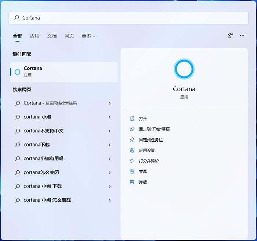Click search icon beside 'cortana小娜有用吗'

[x=17, y=159]
